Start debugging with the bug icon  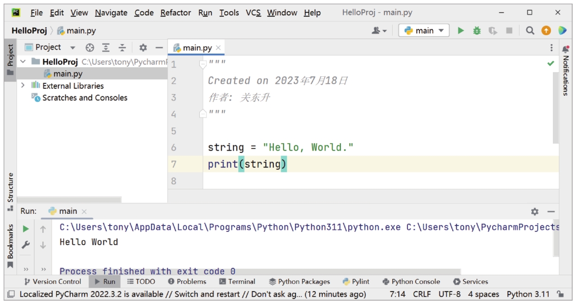(x=477, y=31)
